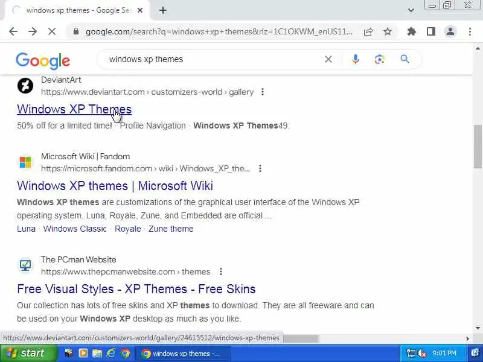Click the microsoft.fandom.com breadcrumb URL
This screenshot has height=362, width=483.
pyautogui.click(x=146, y=169)
